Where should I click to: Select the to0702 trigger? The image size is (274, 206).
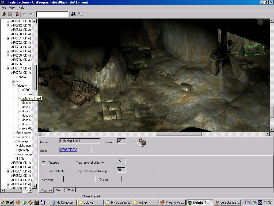click(x=26, y=90)
